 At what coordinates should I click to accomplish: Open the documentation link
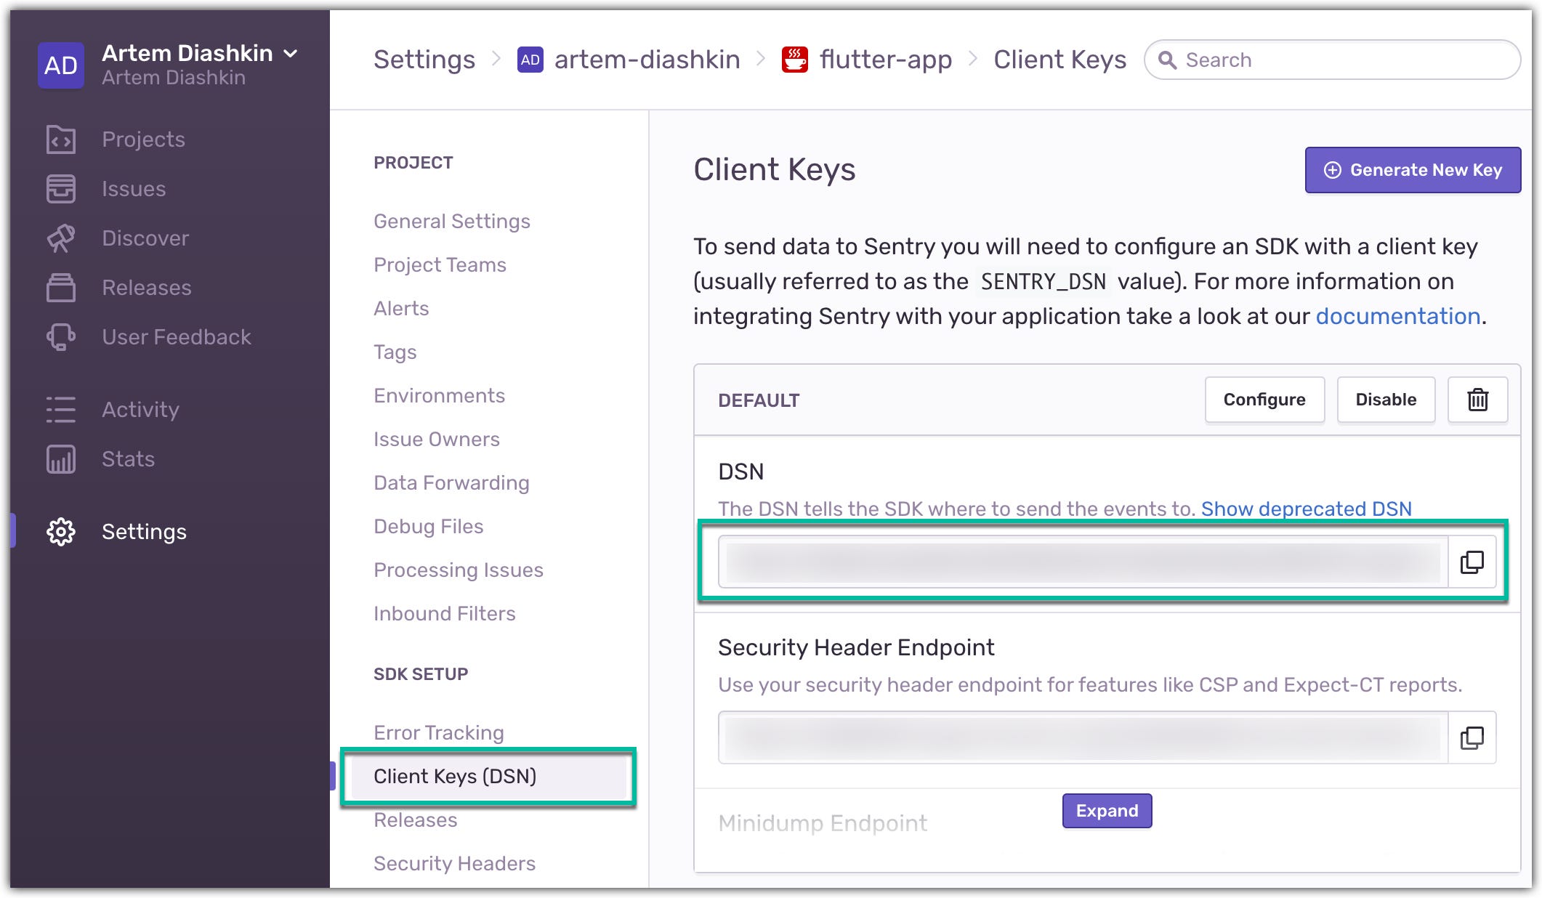[x=1398, y=316]
